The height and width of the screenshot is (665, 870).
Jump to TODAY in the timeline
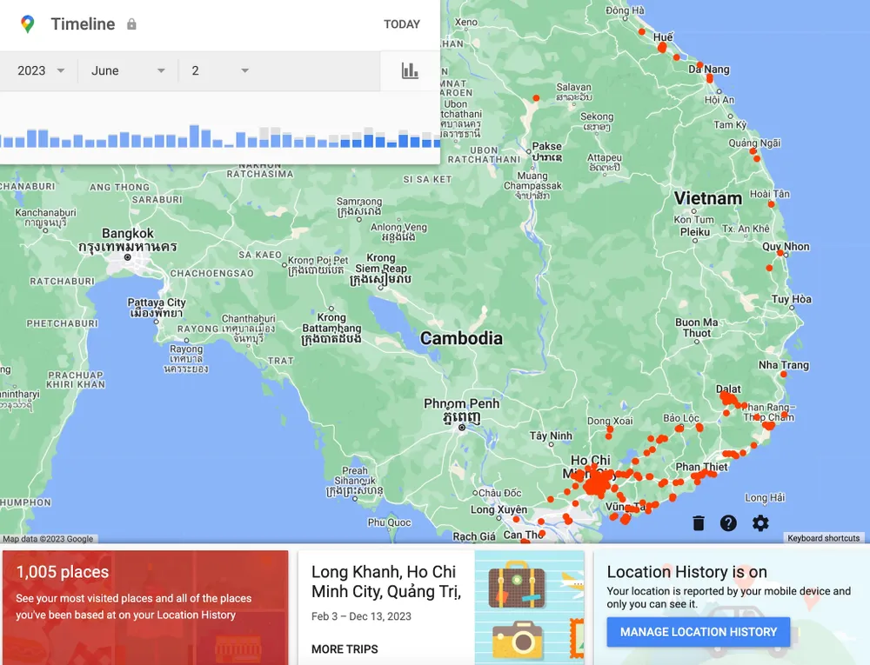(402, 24)
